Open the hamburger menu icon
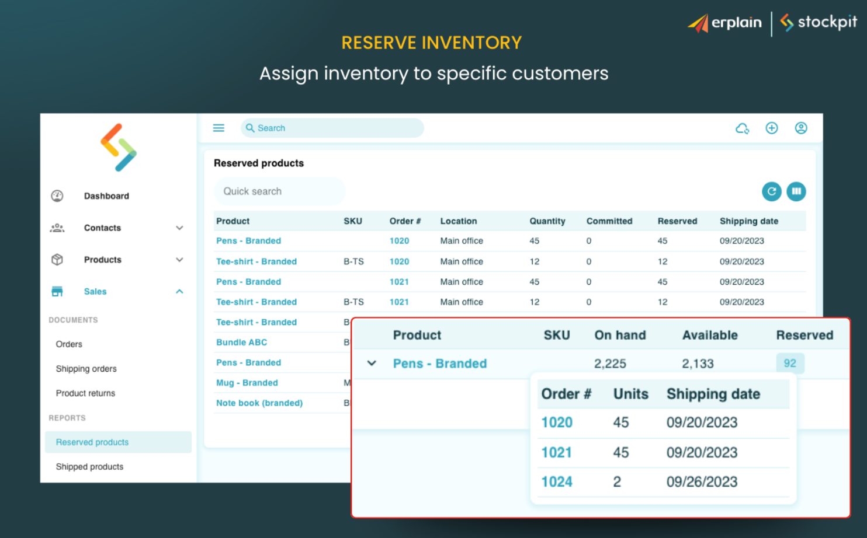867x538 pixels. tap(219, 128)
